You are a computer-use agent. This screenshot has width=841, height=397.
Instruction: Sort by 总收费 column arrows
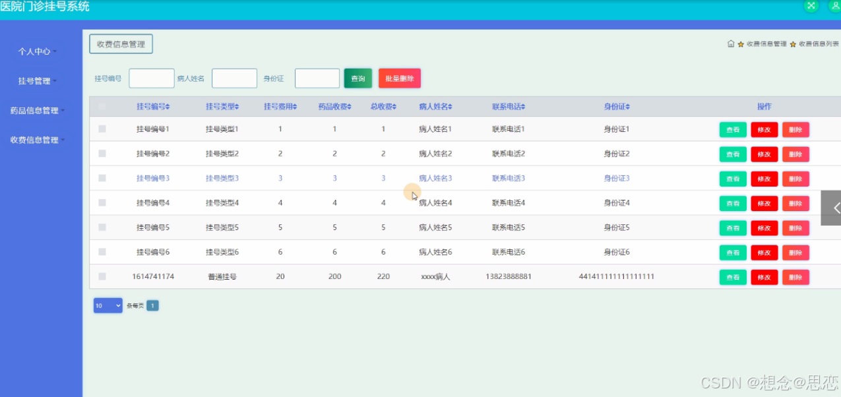point(394,107)
